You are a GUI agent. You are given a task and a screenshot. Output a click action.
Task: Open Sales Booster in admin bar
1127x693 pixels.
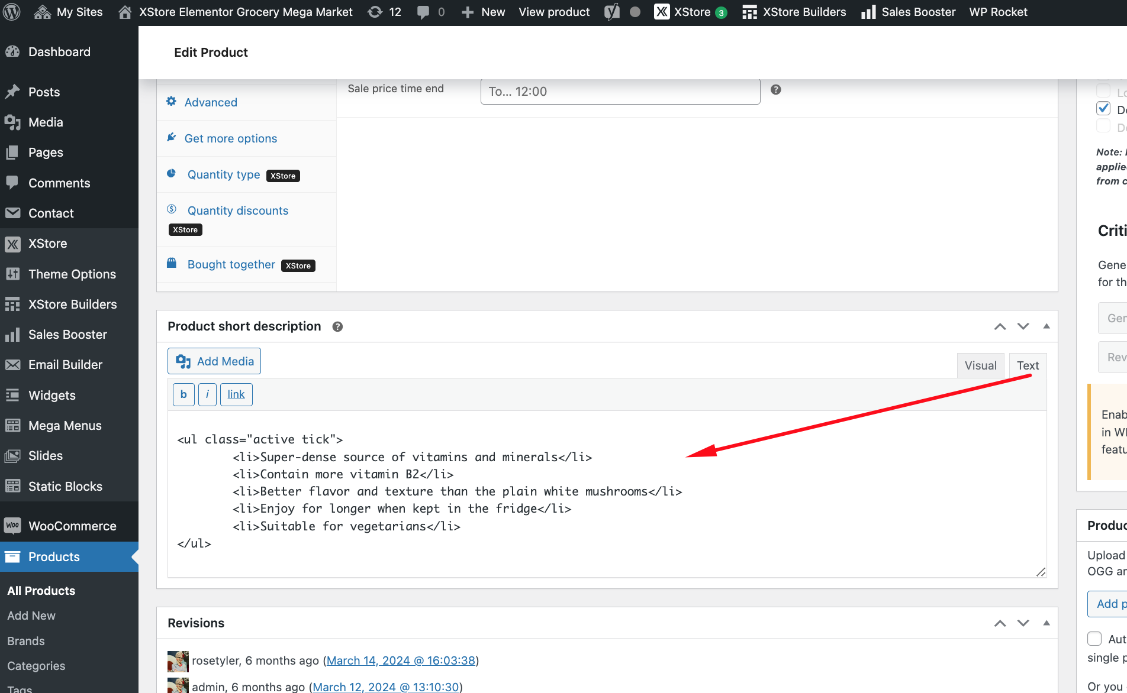909,12
